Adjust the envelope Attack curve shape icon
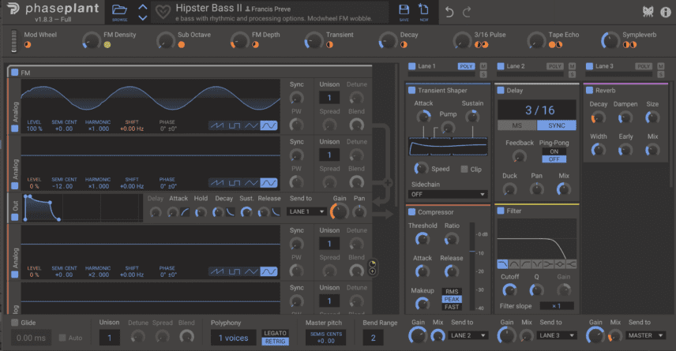Image resolution: width=676 pixels, height=351 pixels. (x=185, y=211)
